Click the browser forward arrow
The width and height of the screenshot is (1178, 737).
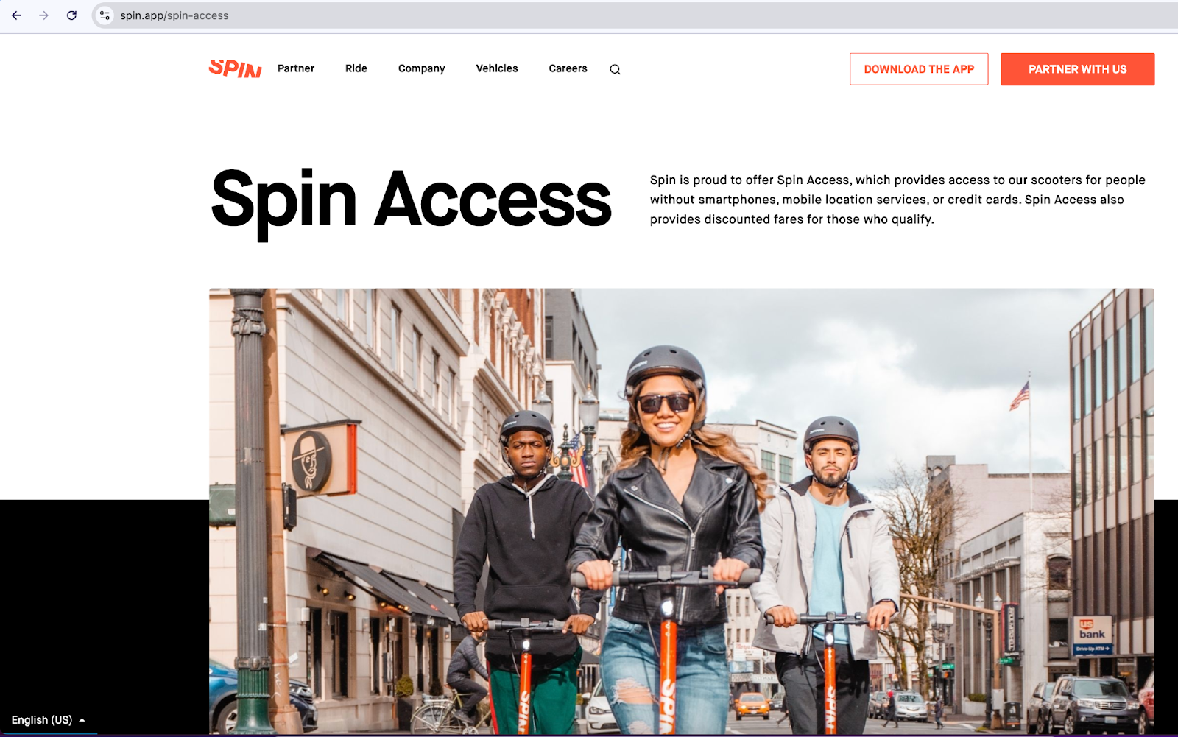click(x=44, y=15)
